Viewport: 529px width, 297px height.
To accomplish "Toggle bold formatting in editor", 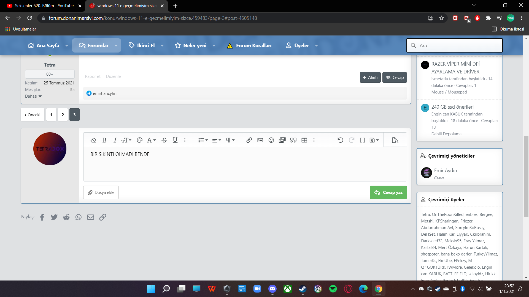I will tap(104, 140).
